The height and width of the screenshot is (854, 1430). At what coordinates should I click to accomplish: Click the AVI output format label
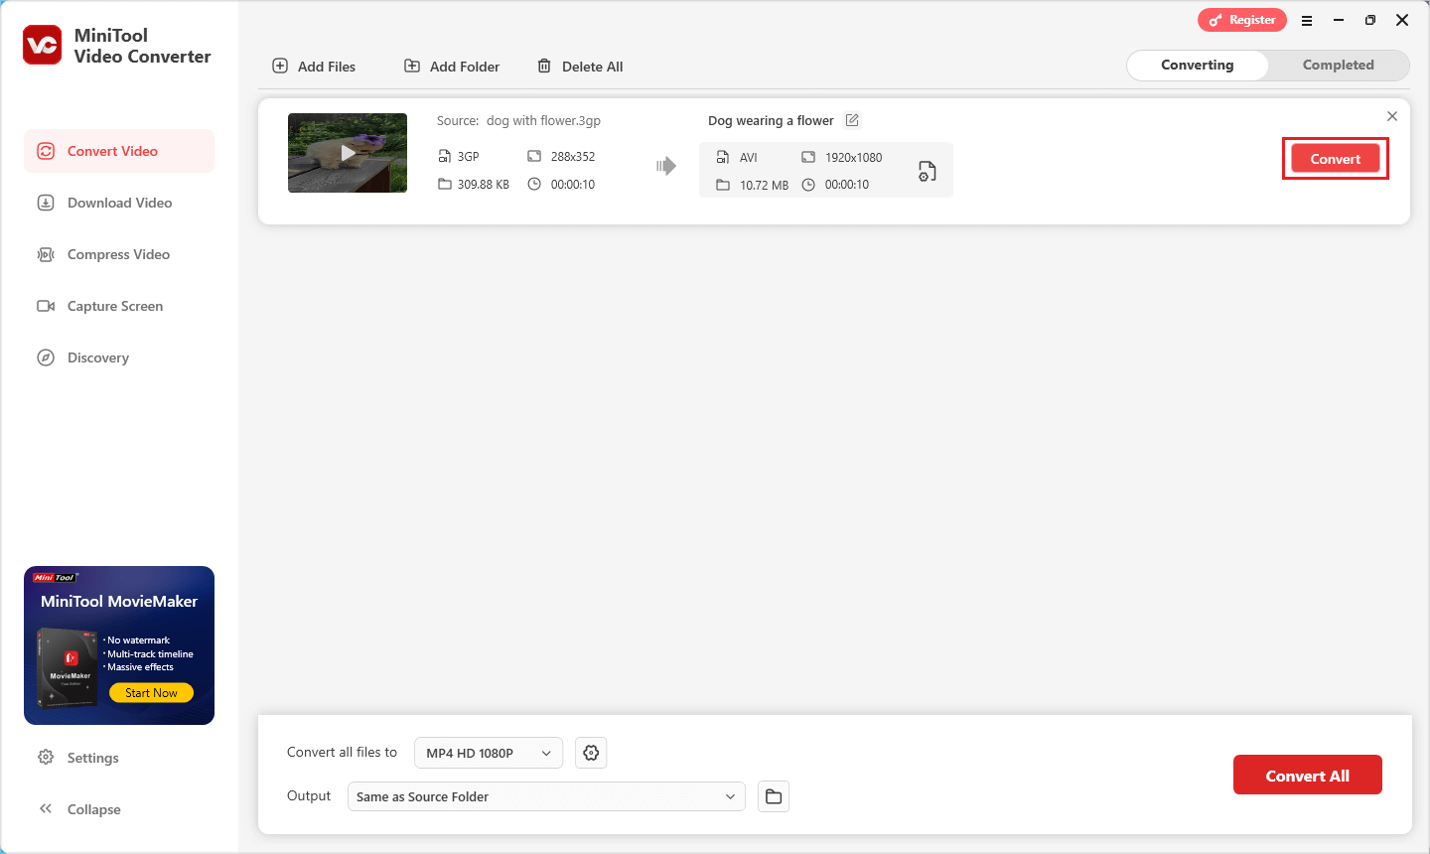click(749, 158)
